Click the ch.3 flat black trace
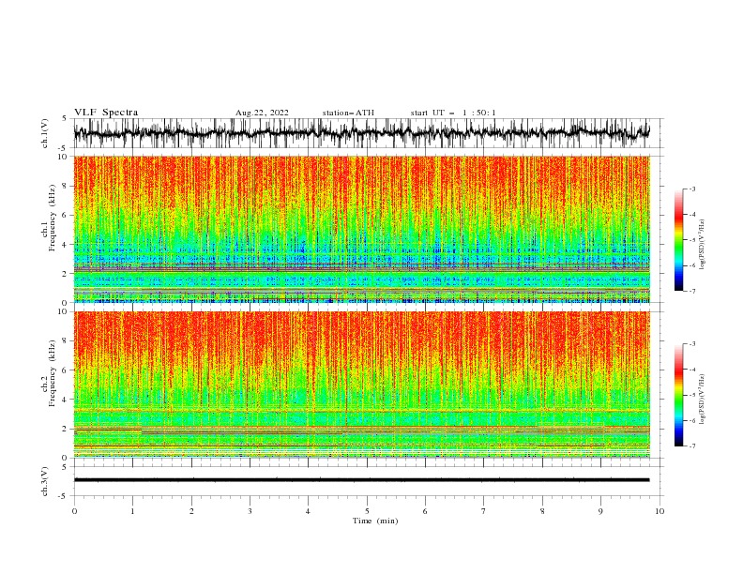 coord(361,480)
